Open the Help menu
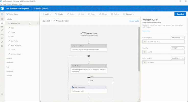 coord(20,4)
